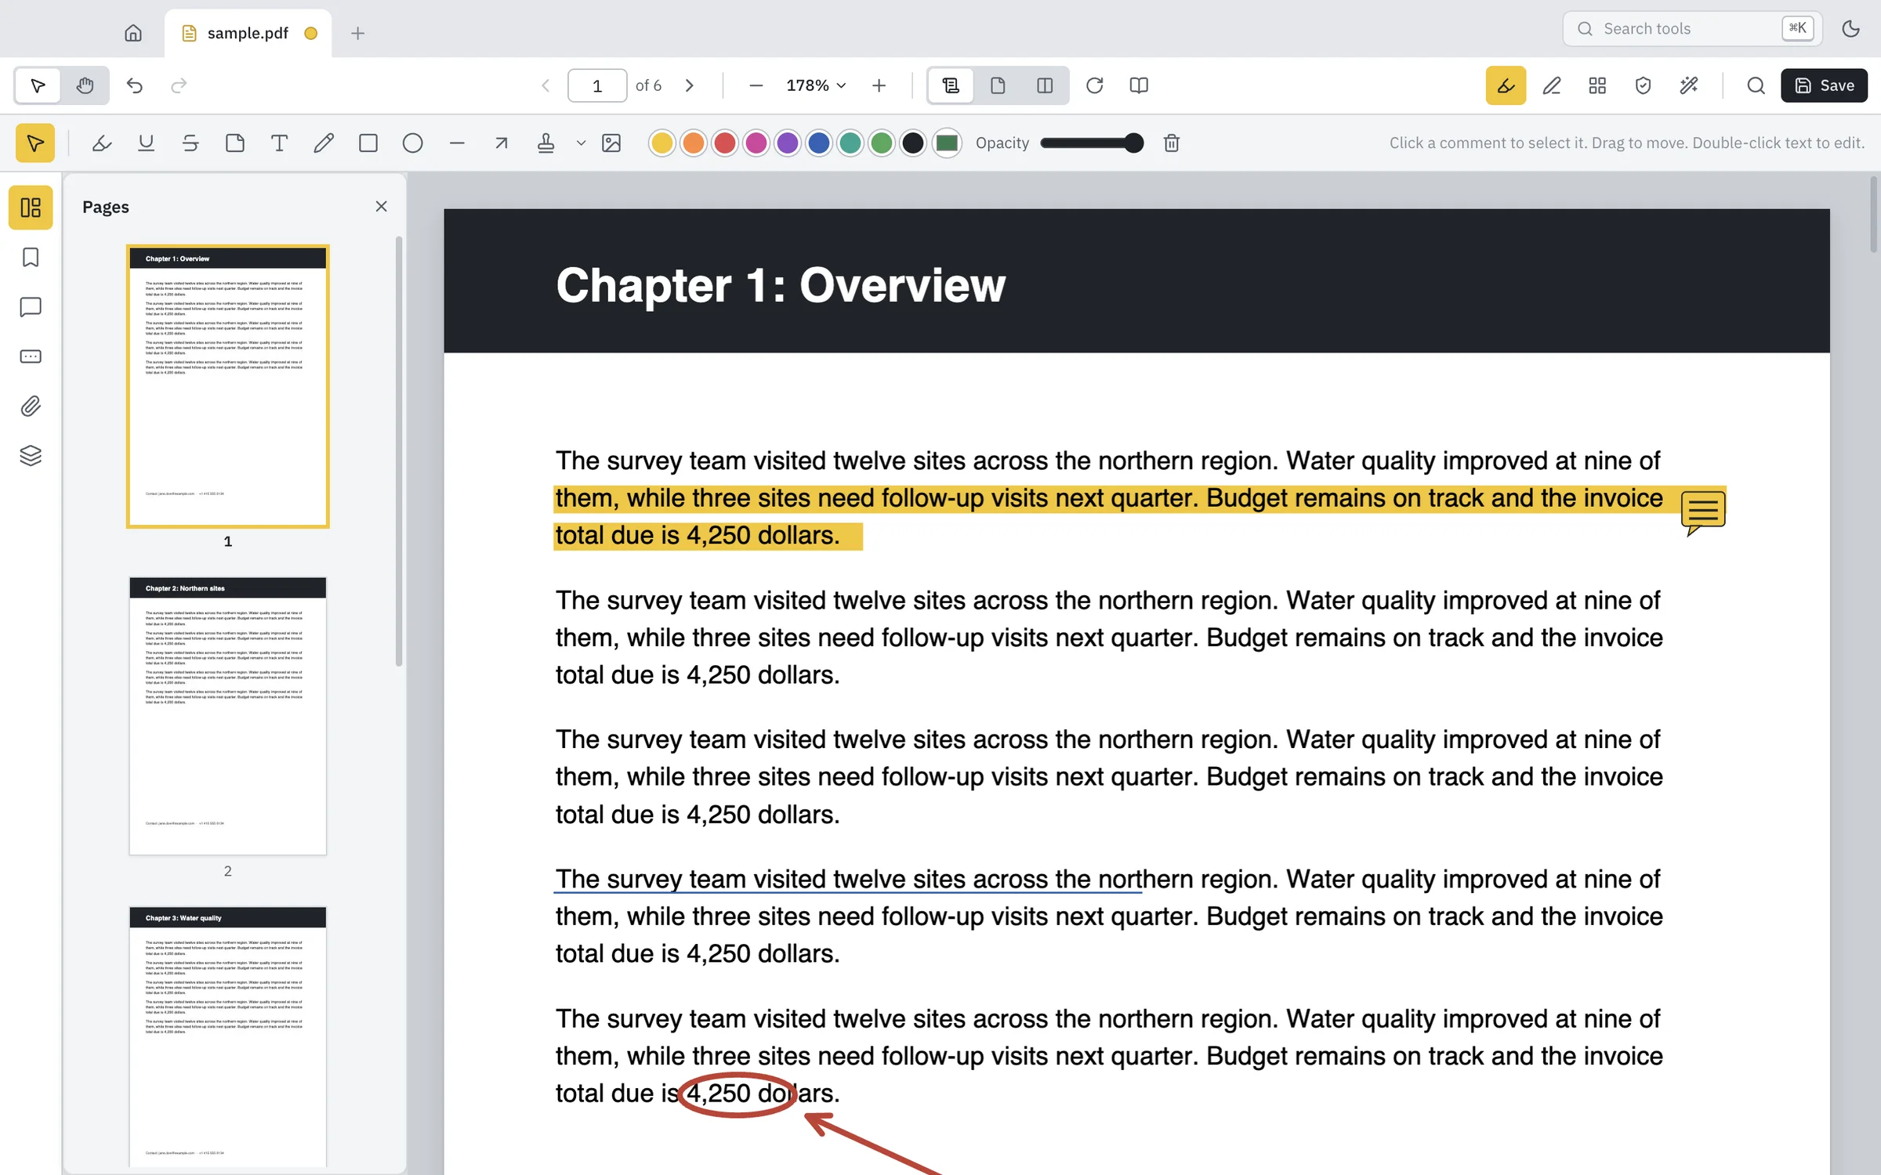The height and width of the screenshot is (1175, 1881).
Task: Go to the next page chevron
Action: (x=690, y=85)
